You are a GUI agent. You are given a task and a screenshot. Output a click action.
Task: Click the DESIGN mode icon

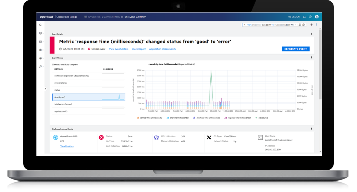(x=290, y=17)
